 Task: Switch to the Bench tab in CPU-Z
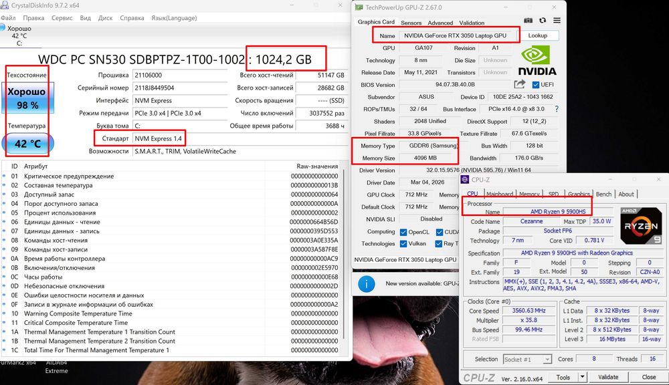pyautogui.click(x=603, y=194)
